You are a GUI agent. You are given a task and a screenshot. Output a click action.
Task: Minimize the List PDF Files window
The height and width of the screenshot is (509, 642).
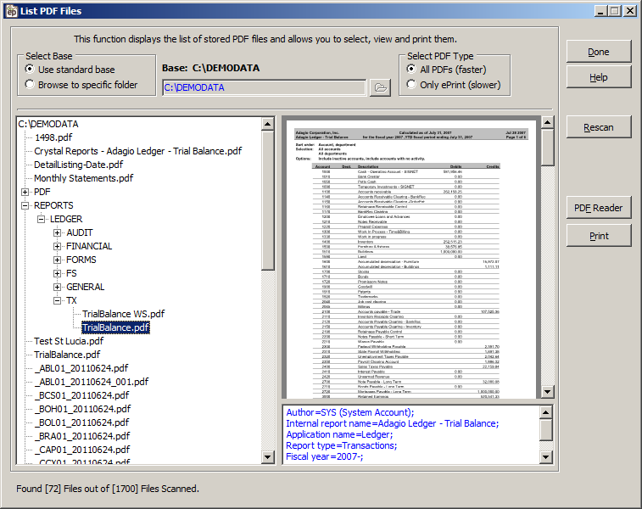[600, 11]
